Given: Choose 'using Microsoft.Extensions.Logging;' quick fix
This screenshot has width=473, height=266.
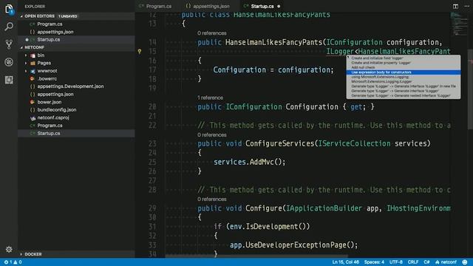Looking at the screenshot, I should pos(404,77).
